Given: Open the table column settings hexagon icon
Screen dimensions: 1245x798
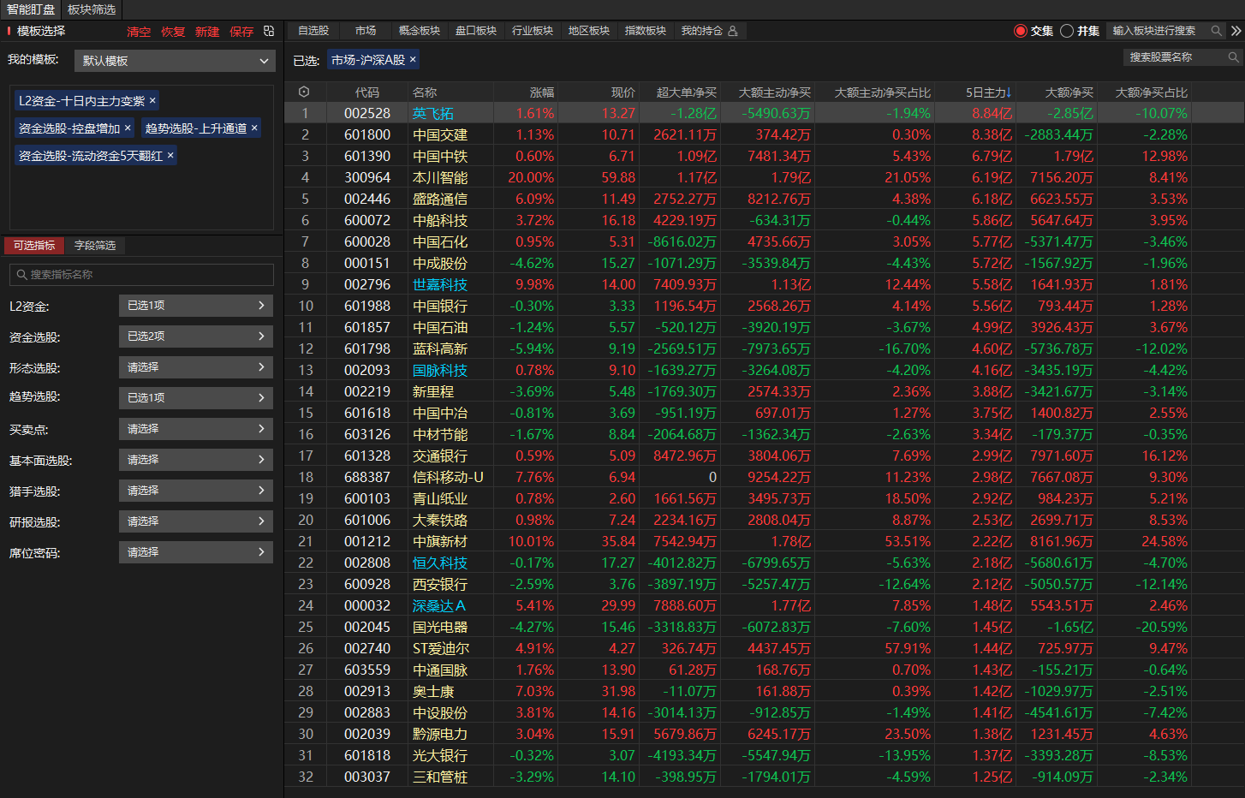Looking at the screenshot, I should point(304,92).
